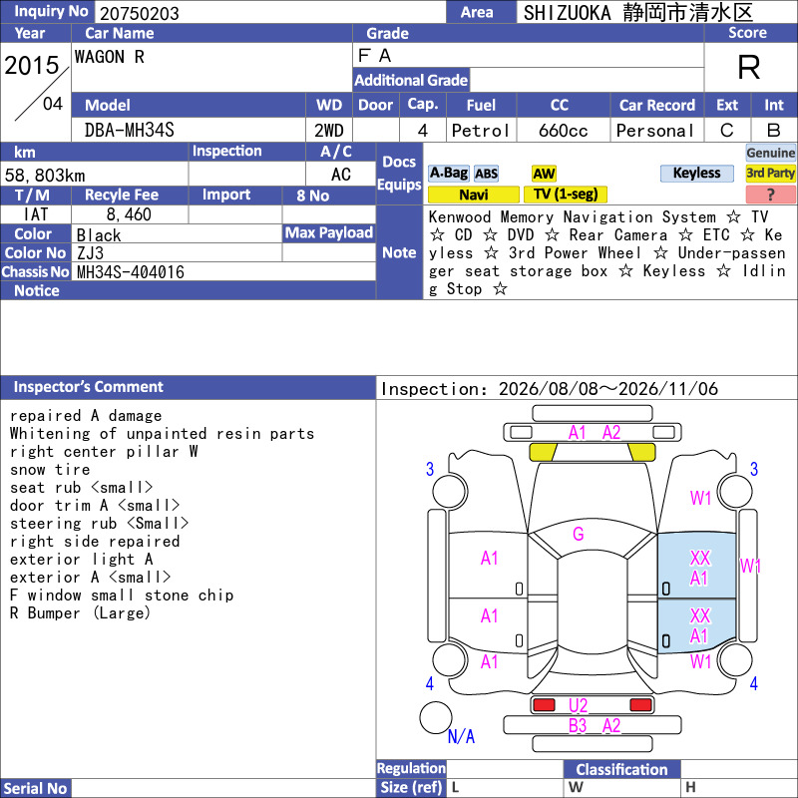
Task: Click the A-Bag equipment badge
Action: click(448, 174)
